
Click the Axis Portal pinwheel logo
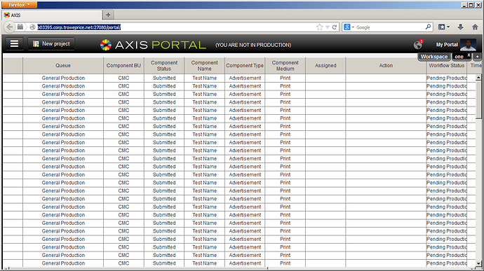tap(105, 45)
